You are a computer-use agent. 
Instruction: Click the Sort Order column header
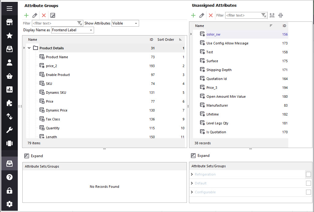165,40
